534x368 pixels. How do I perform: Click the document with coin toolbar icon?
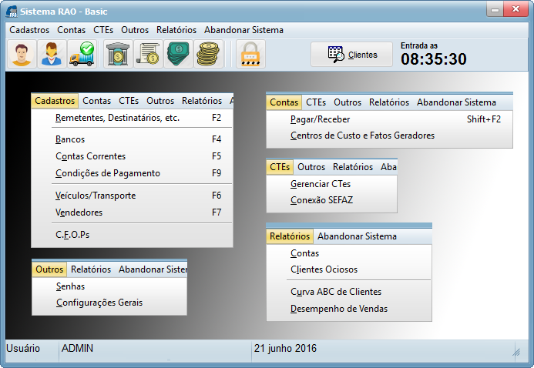point(148,54)
